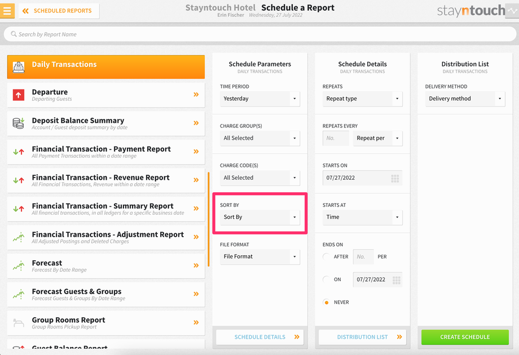Open the File Format dropdown
The image size is (519, 355).
[x=260, y=256]
